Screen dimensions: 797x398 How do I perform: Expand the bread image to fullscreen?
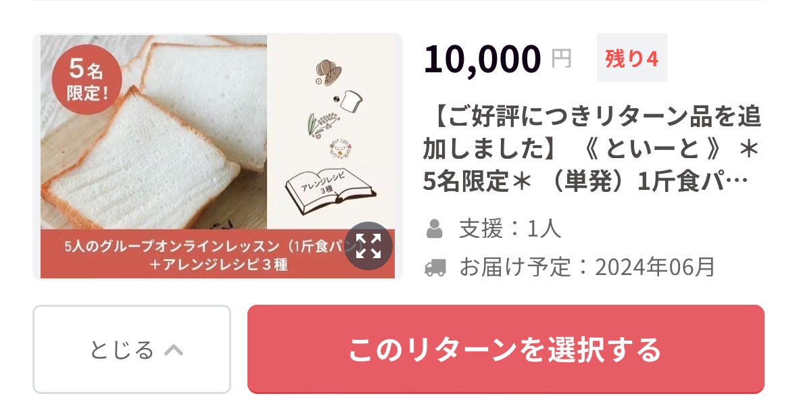tap(368, 246)
